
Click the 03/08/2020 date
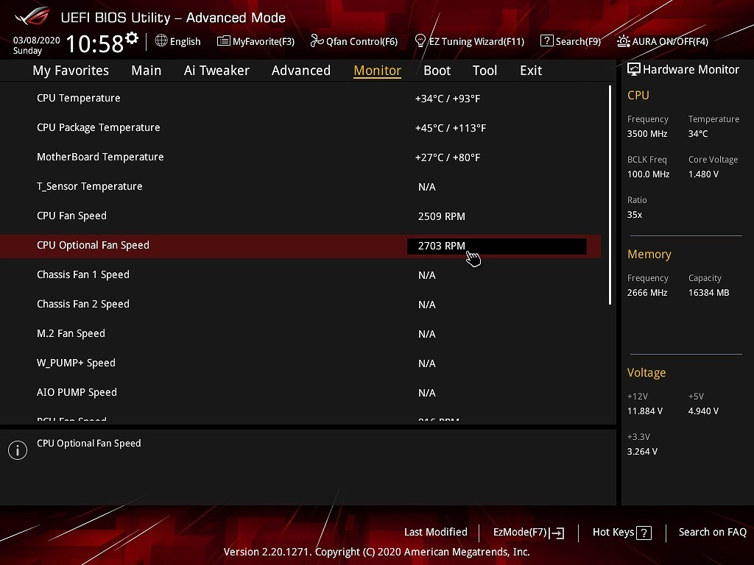pos(37,40)
